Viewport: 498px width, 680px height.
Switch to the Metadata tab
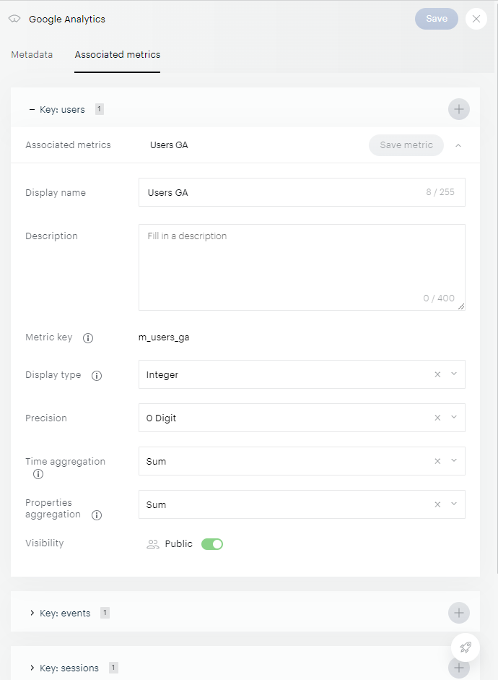click(32, 55)
